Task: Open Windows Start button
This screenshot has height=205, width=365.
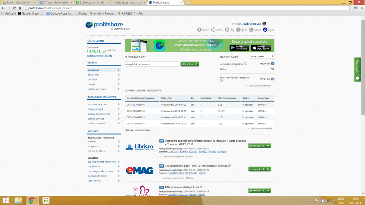Action: click(6, 200)
